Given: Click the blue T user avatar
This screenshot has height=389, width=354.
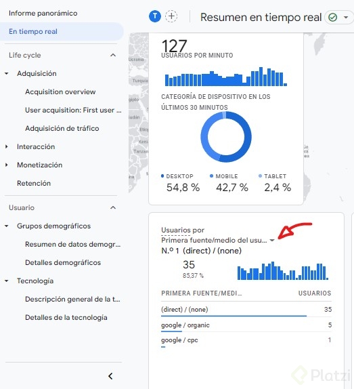Looking at the screenshot, I should tap(155, 16).
